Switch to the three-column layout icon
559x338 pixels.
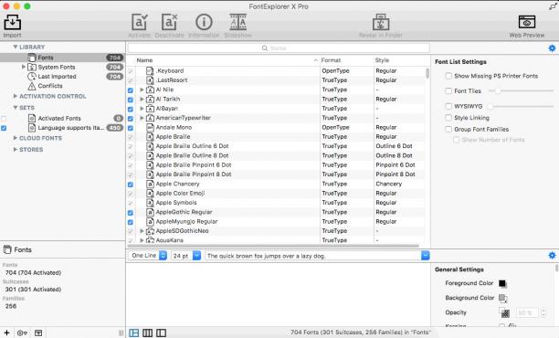(148, 333)
